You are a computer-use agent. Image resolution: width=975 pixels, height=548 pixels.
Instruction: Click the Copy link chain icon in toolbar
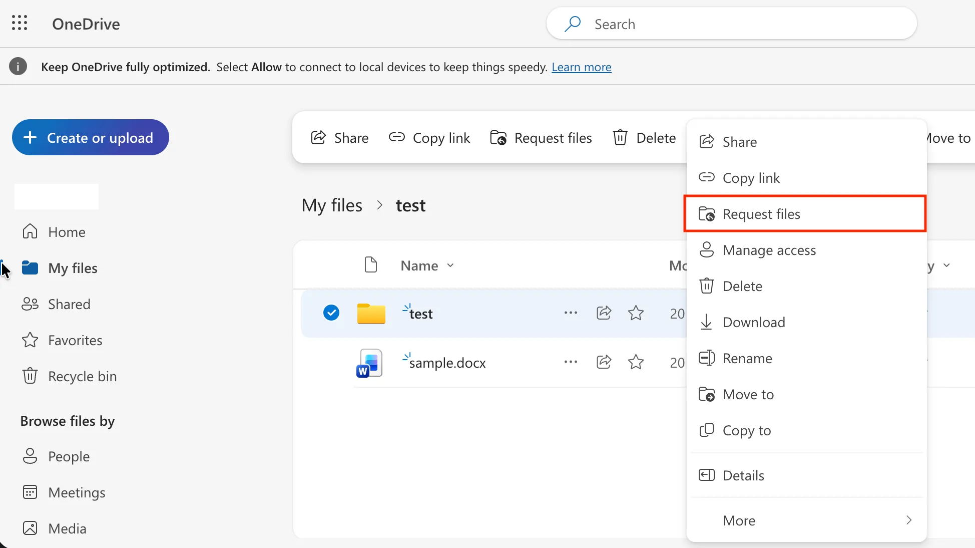point(397,137)
